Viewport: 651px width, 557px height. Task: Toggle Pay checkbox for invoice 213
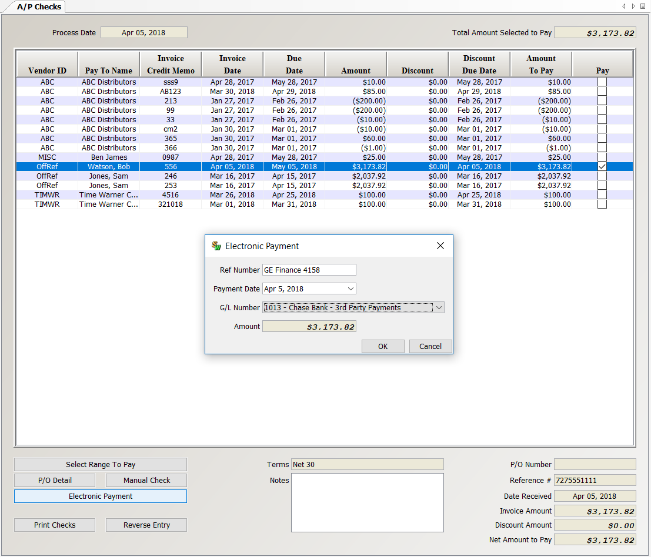tap(602, 101)
